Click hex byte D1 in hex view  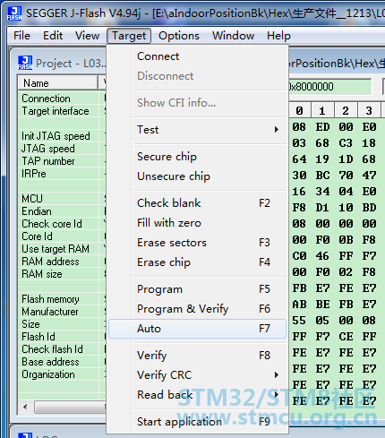point(322,208)
